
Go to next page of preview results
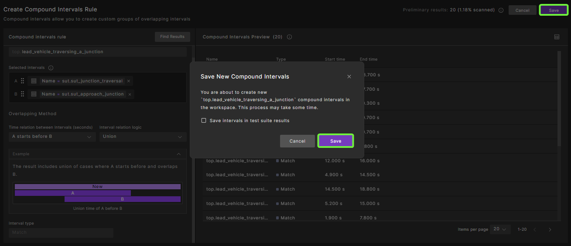550,229
